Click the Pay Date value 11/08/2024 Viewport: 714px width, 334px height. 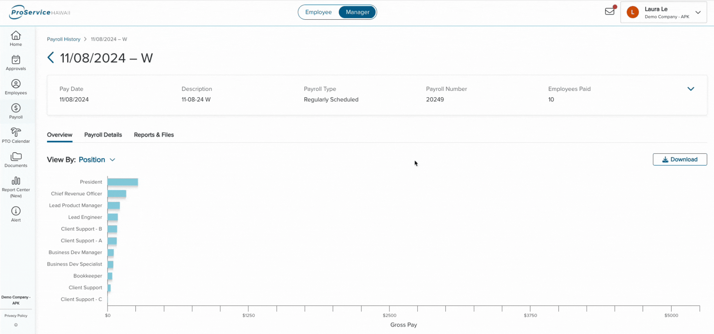[x=74, y=99]
